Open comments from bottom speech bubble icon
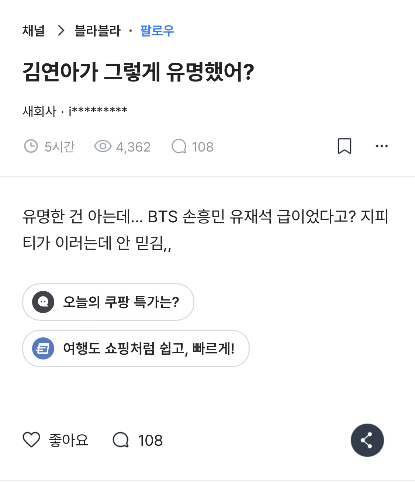The width and height of the screenshot is (415, 483). click(x=121, y=440)
